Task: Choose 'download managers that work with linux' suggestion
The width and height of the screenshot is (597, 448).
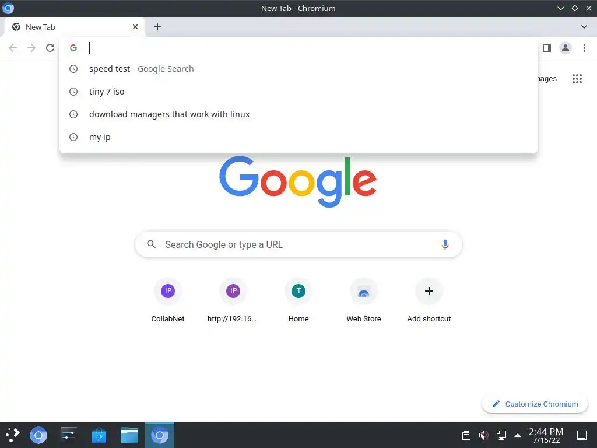Action: (298, 114)
